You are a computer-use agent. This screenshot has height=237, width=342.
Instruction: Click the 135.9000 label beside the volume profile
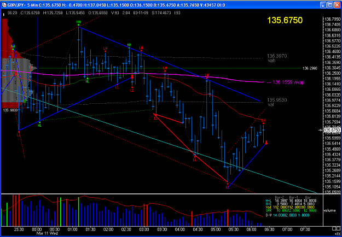(x=10, y=110)
